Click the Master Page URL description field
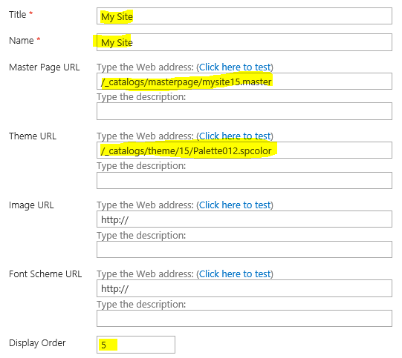402x358 pixels. tap(244, 111)
